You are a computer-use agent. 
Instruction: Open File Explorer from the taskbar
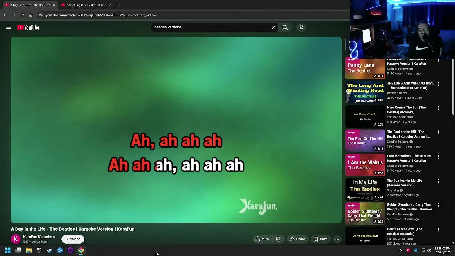click(x=29, y=250)
